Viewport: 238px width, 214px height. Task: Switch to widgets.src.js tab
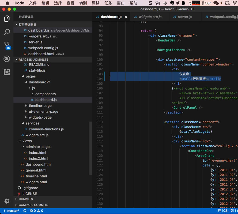pos(150,17)
